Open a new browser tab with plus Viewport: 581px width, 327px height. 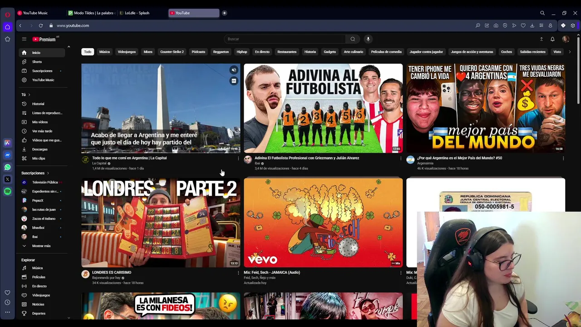pos(224,13)
